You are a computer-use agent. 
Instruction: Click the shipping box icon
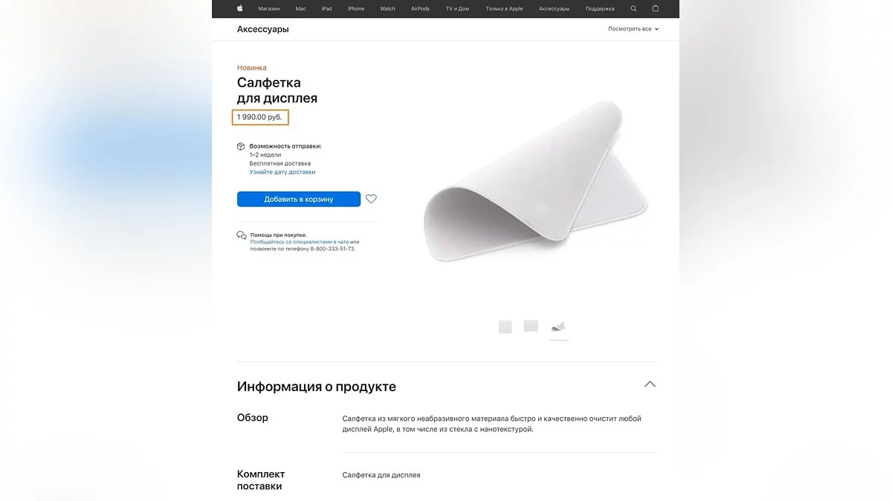pyautogui.click(x=242, y=146)
